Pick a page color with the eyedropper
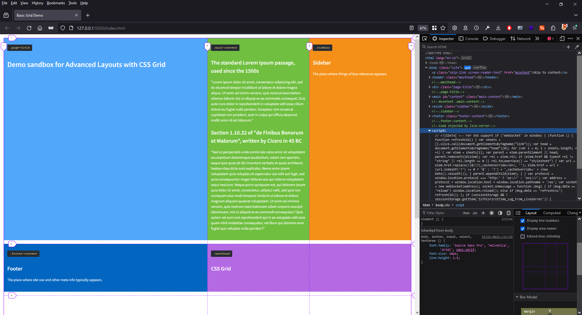Image resolution: width=582 pixels, height=315 pixels. [x=577, y=47]
